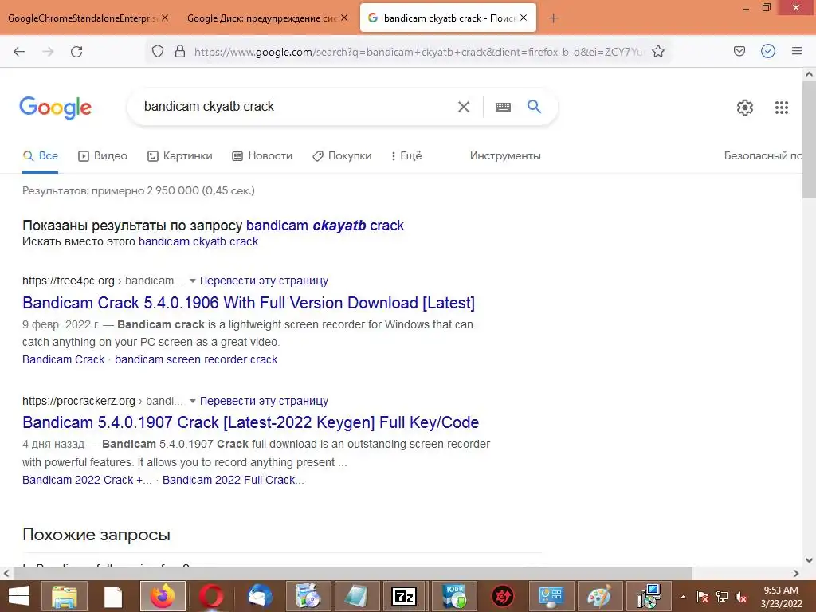This screenshot has width=816, height=612.
Task: Close the Google Диск tab
Action: click(344, 18)
